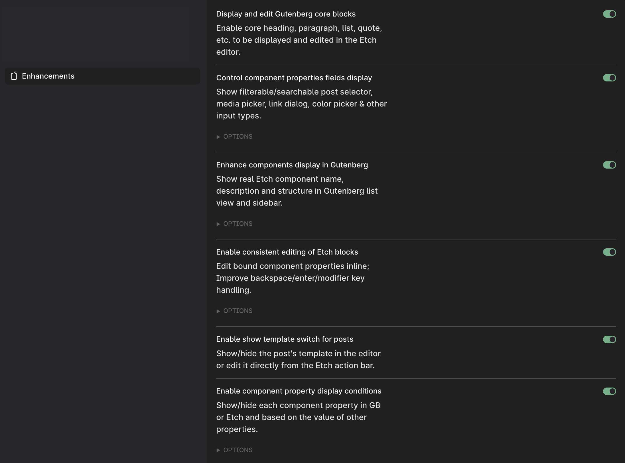Click the 'Display and edit Gutenberg core blocks' title
The height and width of the screenshot is (463, 625).
[286, 14]
